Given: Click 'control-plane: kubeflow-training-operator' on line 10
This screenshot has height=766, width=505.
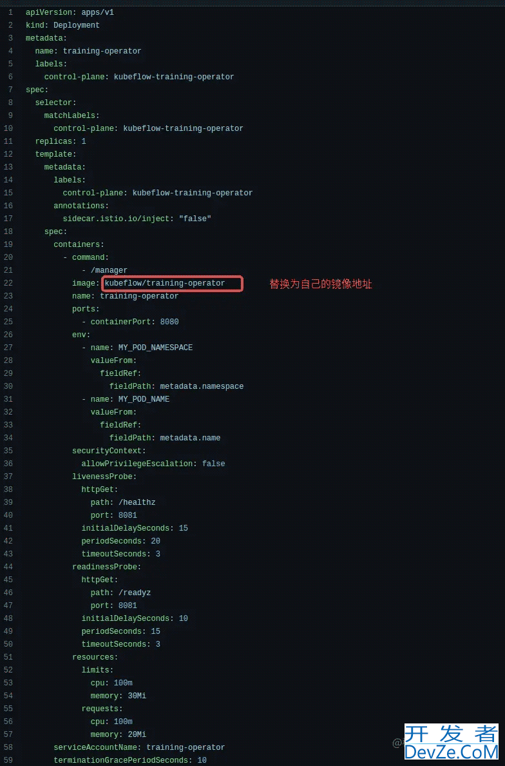Looking at the screenshot, I should pos(148,128).
